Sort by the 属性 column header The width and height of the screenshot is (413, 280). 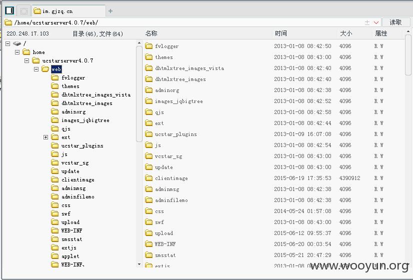point(381,33)
